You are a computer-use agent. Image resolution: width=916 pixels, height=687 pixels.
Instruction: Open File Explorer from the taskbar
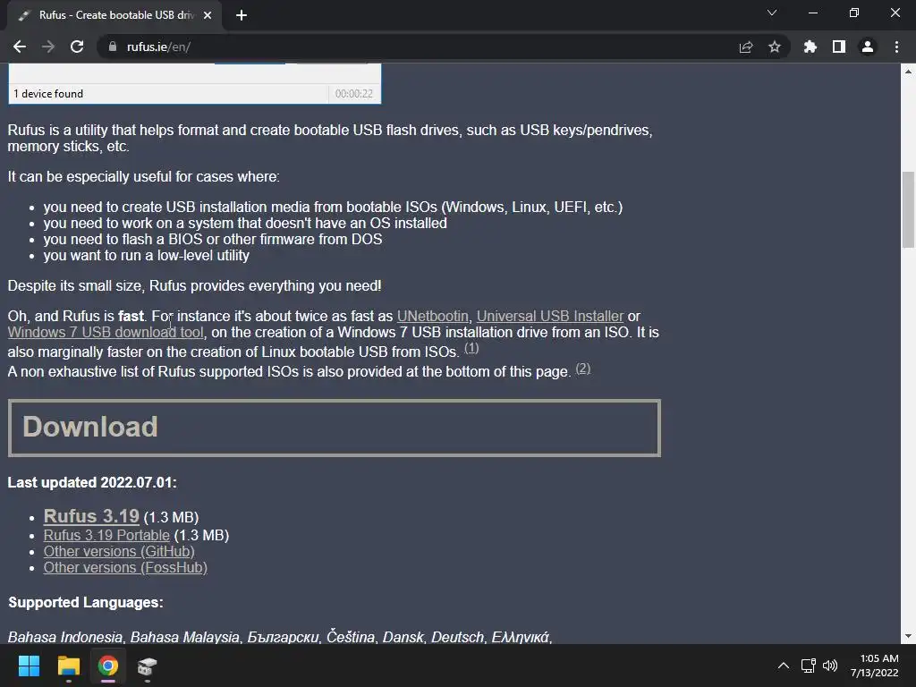click(x=68, y=666)
